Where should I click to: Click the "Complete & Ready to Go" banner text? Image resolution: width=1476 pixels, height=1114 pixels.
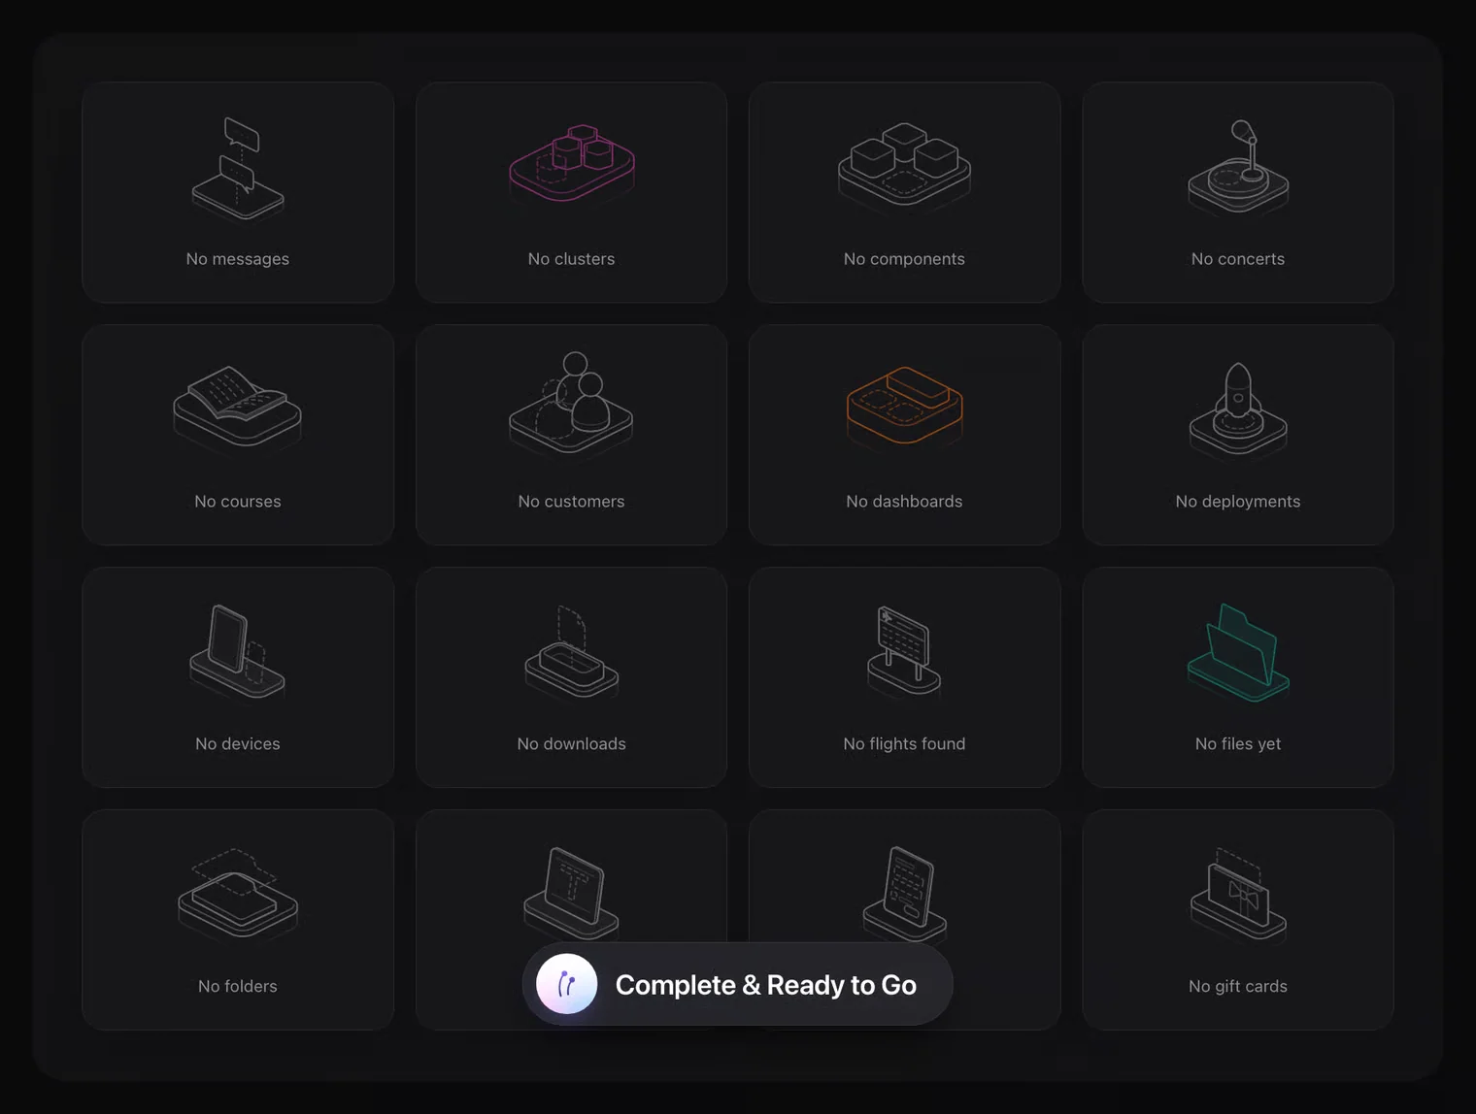pos(766,985)
